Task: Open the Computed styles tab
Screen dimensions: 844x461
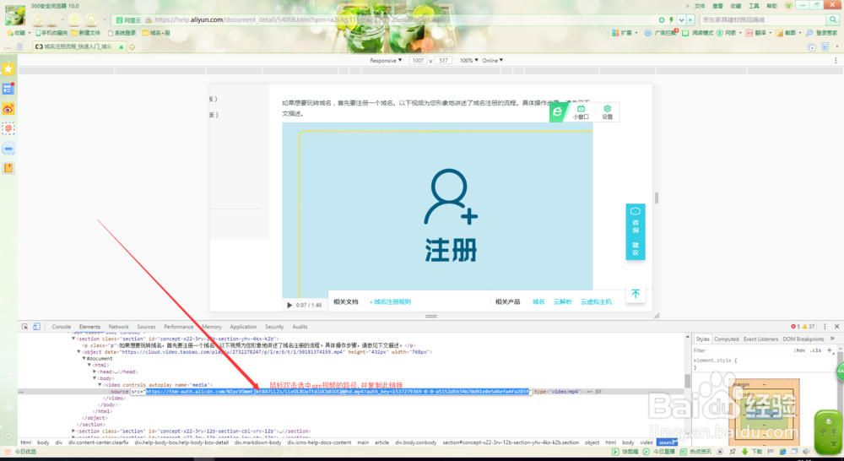Action: (726, 339)
